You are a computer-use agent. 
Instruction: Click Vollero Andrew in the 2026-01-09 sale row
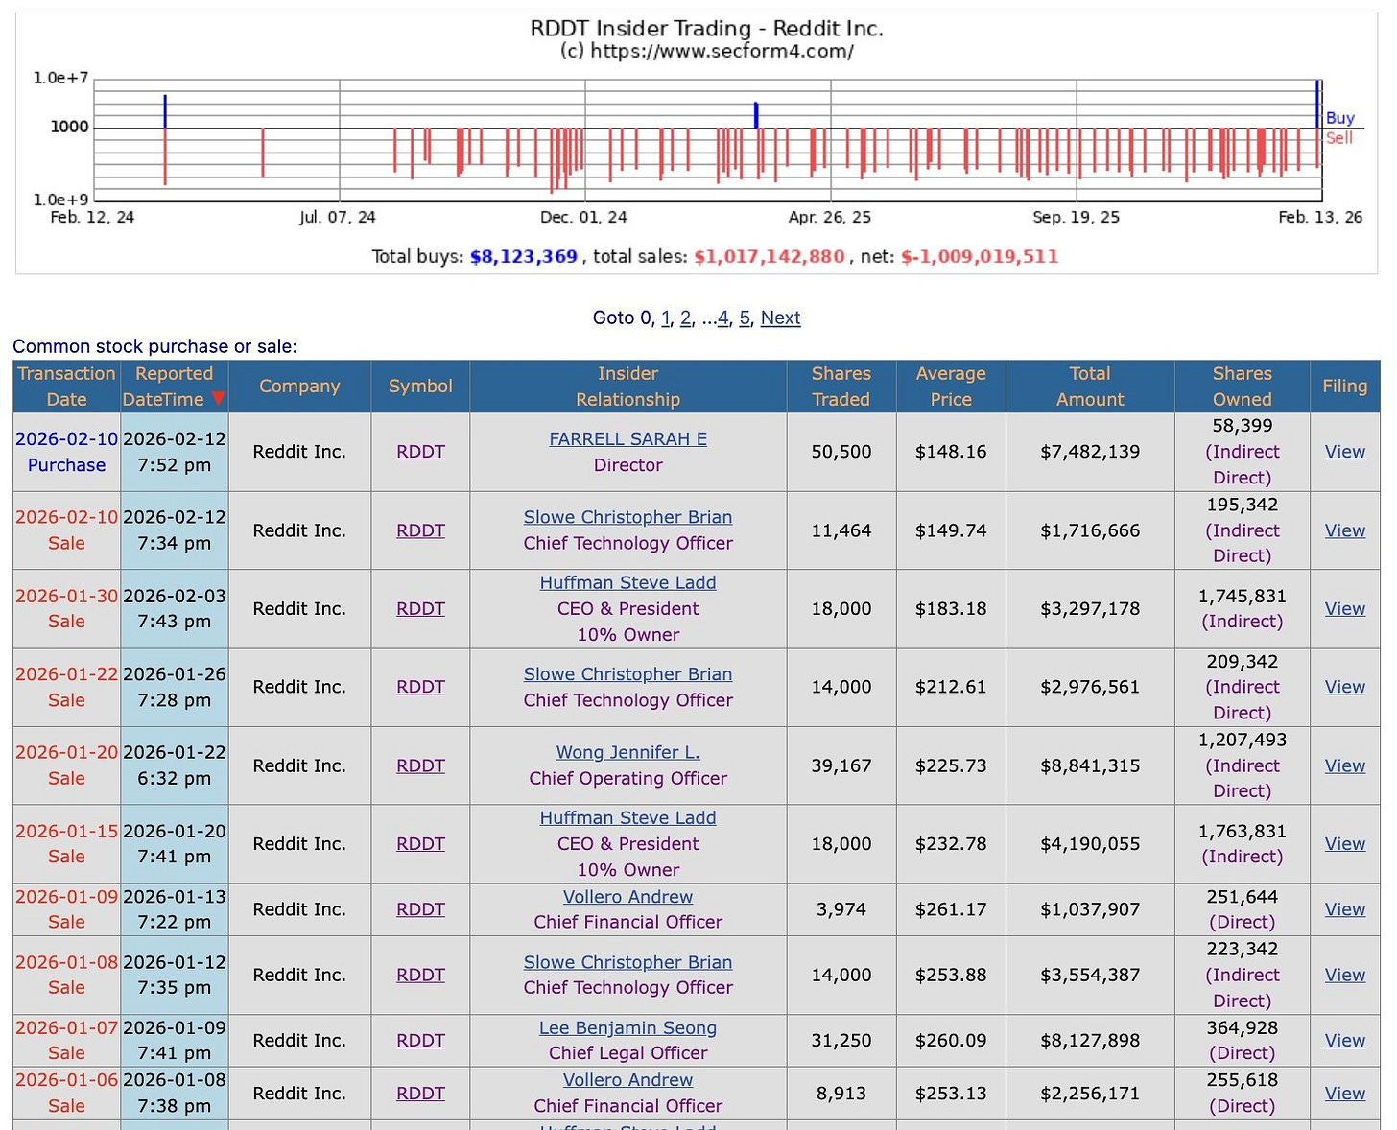pyautogui.click(x=627, y=897)
